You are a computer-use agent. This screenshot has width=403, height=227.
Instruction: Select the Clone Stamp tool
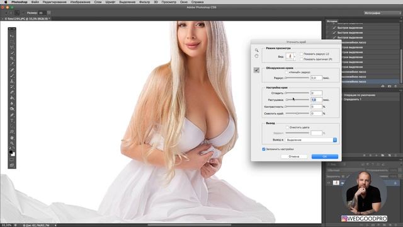[12, 81]
